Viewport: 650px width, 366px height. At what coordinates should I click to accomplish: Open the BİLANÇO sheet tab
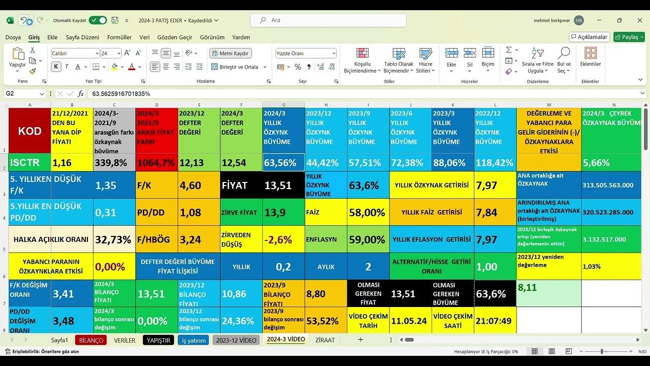pyautogui.click(x=91, y=340)
